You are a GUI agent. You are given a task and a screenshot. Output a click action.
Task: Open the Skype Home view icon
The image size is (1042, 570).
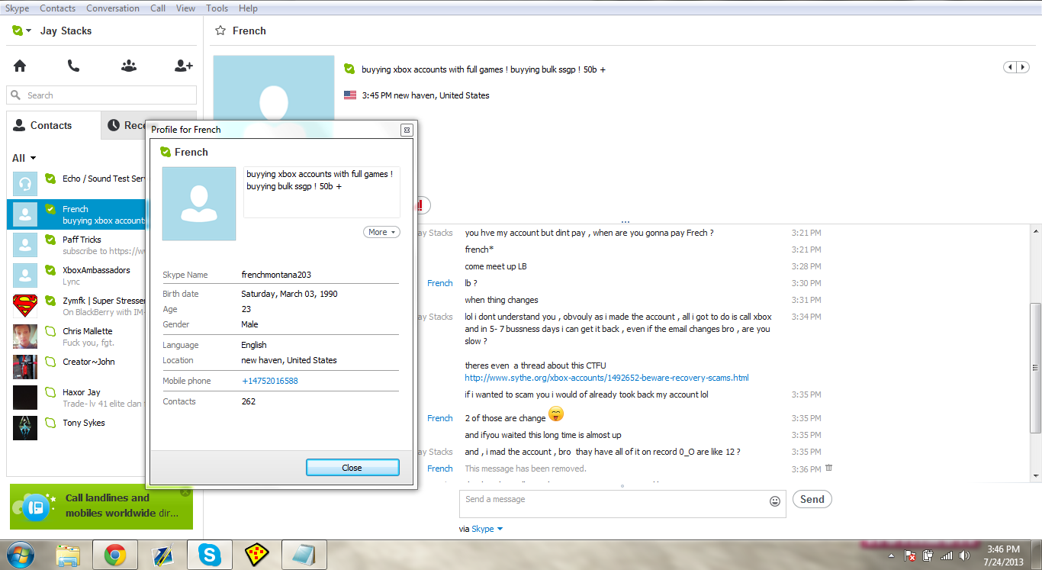pos(20,66)
